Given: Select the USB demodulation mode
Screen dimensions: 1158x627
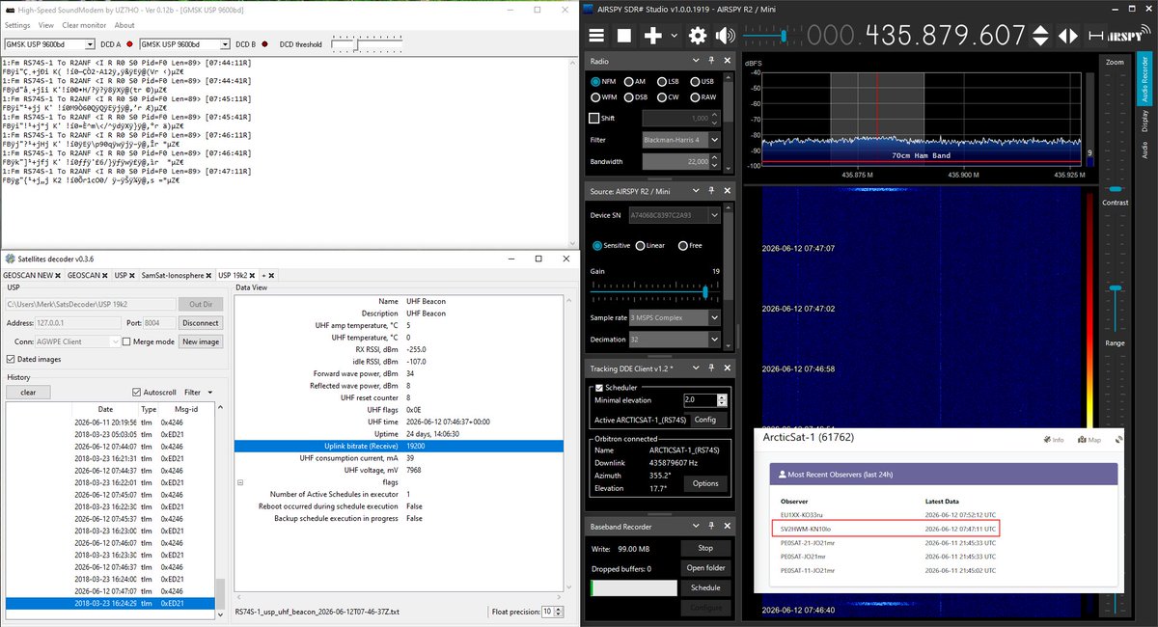Looking at the screenshot, I should pos(703,82).
